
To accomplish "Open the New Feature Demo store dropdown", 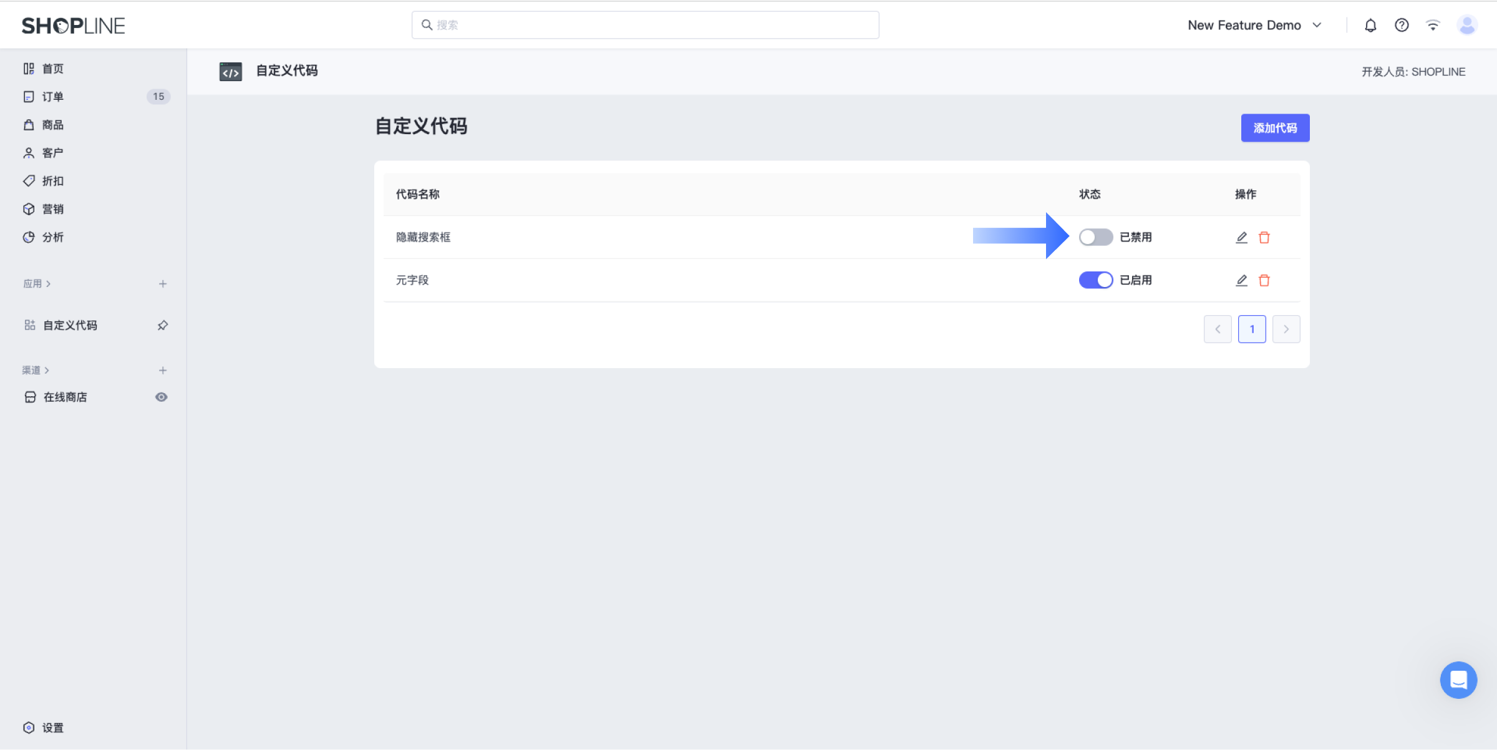I will click(1255, 25).
